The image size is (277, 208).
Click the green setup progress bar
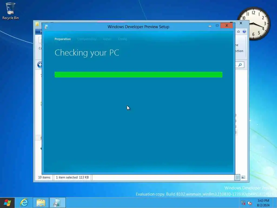pos(138,75)
